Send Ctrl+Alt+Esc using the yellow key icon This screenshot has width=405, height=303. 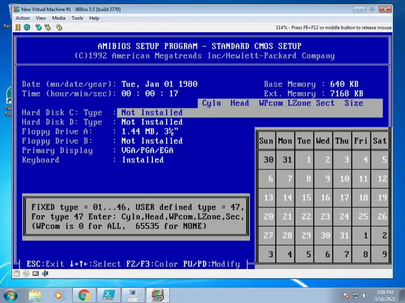point(47,27)
